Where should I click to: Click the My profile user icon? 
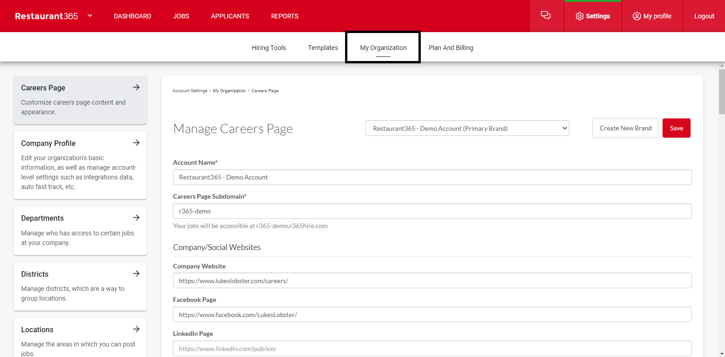637,16
